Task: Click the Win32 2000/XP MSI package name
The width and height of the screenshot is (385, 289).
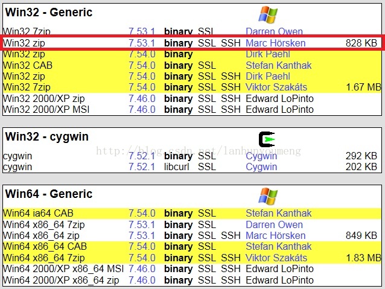Action: pyautogui.click(x=46, y=110)
